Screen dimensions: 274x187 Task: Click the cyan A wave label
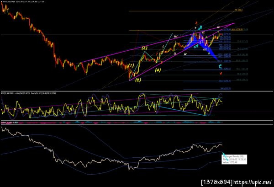(196, 46)
